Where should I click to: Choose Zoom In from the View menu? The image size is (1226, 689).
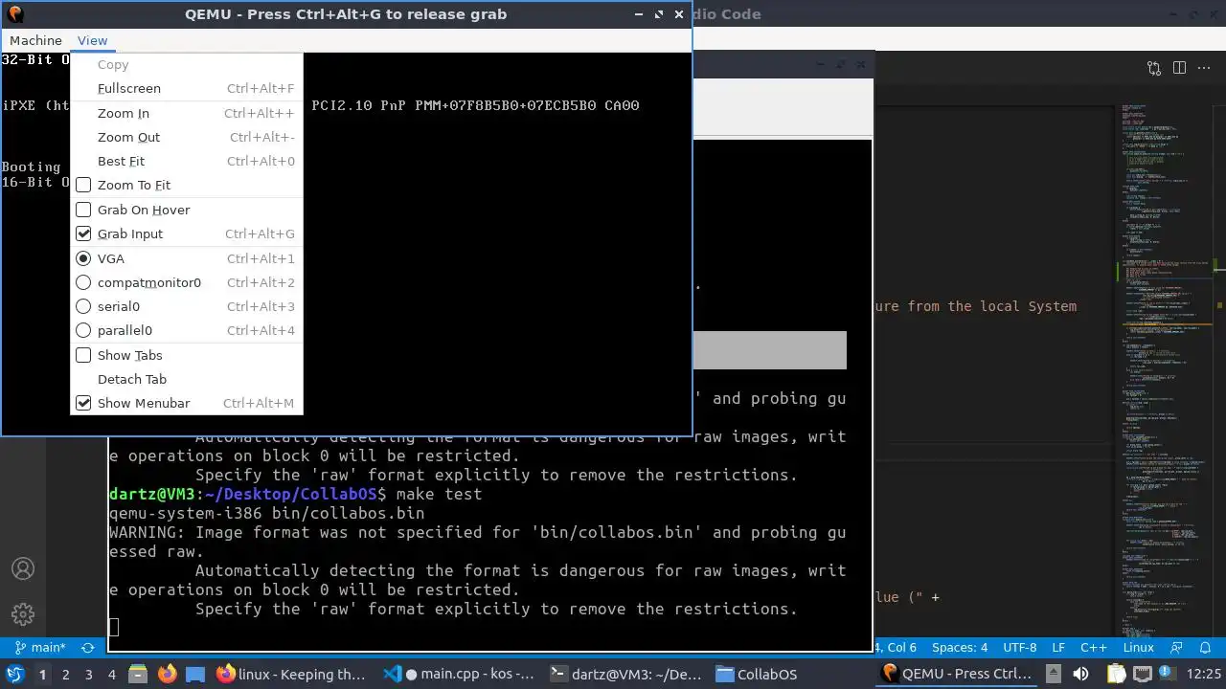(187, 113)
